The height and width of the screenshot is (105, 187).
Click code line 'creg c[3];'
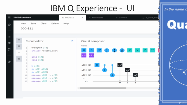pyautogui.click(x=38, y=60)
